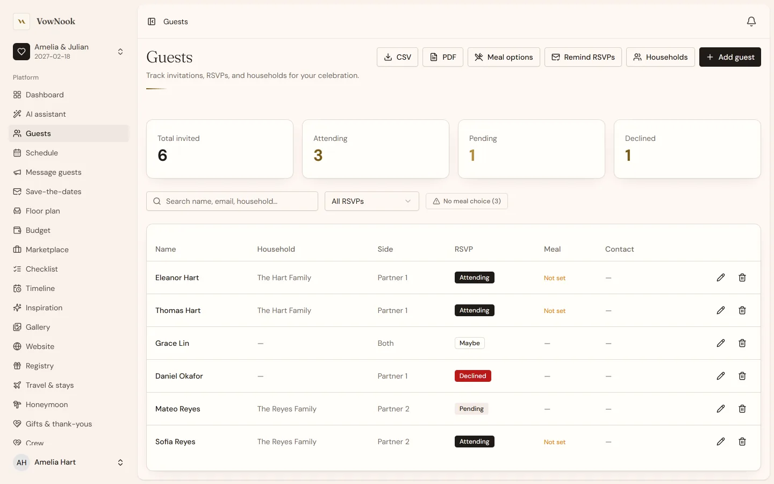
Task: Focus the guest search field
Action: 232,201
